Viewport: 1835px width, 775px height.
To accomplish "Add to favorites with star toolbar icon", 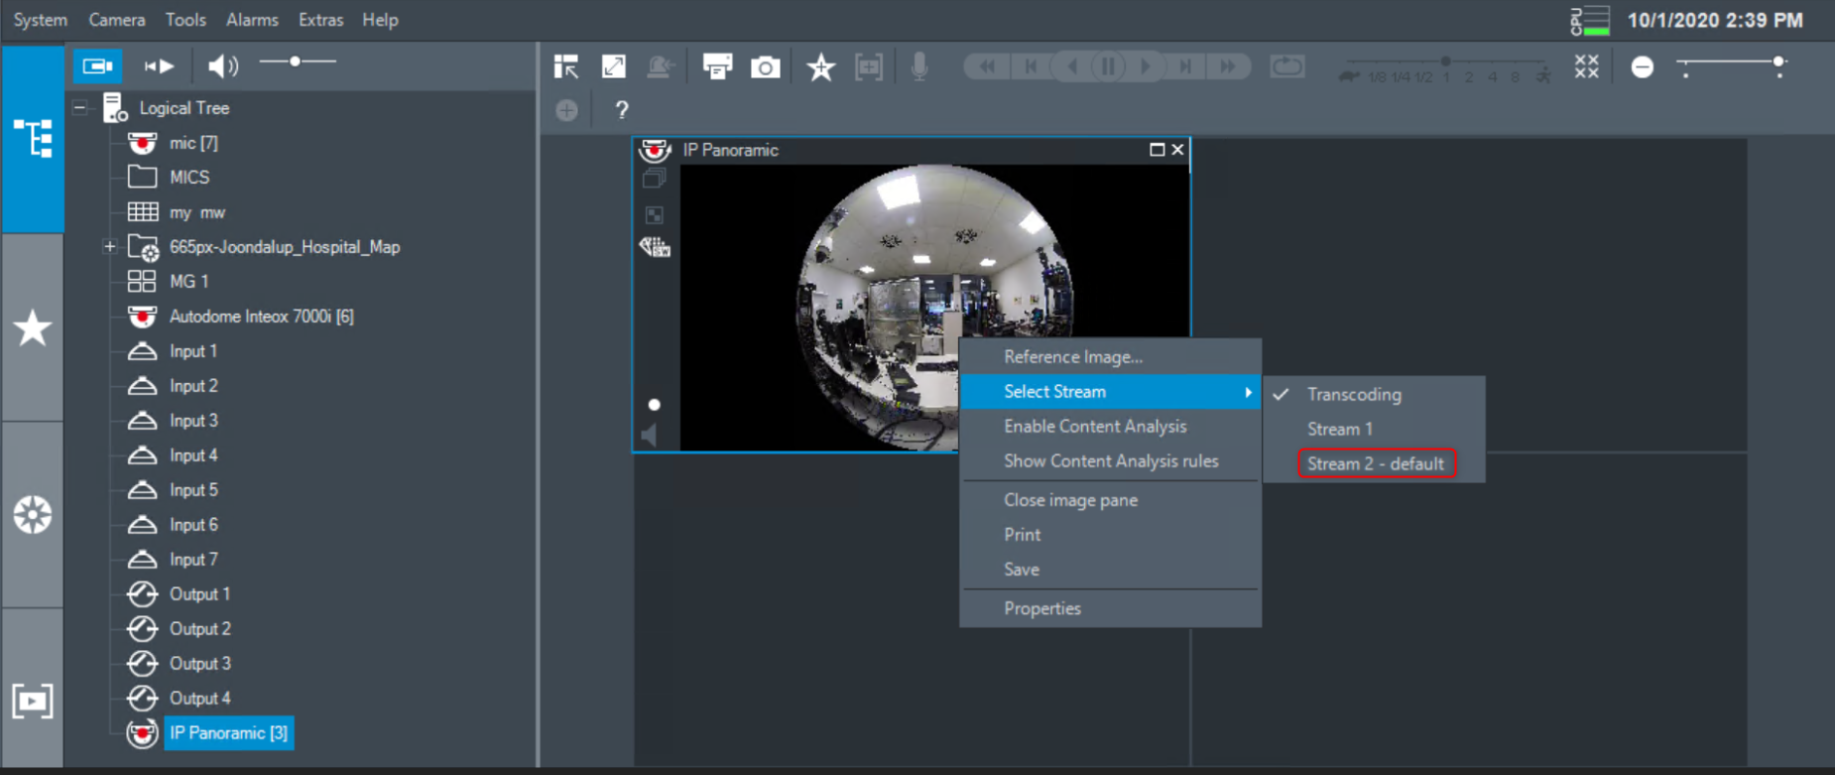I will 820,66.
